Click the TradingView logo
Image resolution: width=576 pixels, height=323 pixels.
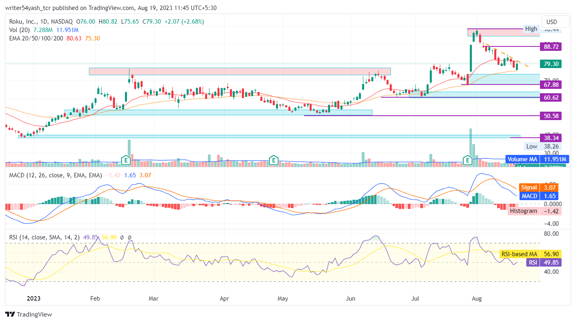pos(29,315)
